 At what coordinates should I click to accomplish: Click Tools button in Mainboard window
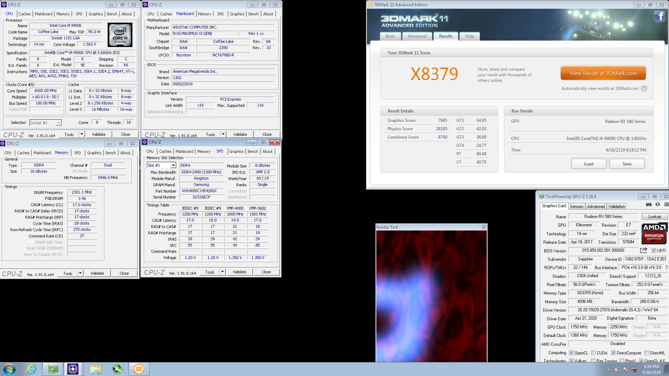click(210, 134)
